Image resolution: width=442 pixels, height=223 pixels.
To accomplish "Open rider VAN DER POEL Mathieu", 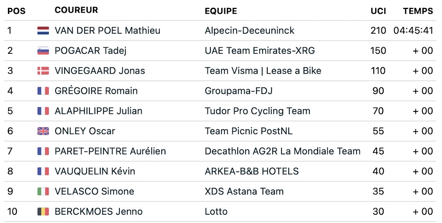I will point(107,31).
